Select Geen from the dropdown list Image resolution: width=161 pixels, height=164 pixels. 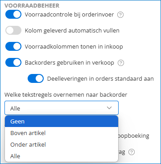pyautogui.click(x=62, y=121)
